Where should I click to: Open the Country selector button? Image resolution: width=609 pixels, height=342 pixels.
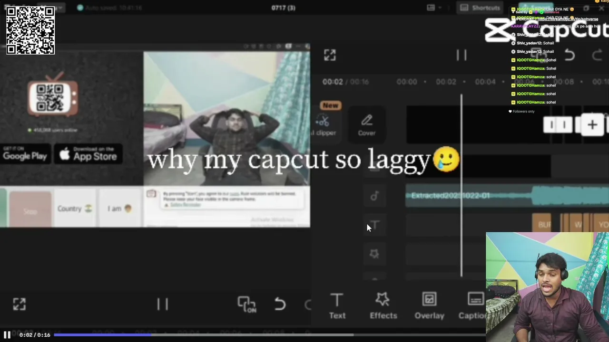pyautogui.click(x=74, y=209)
